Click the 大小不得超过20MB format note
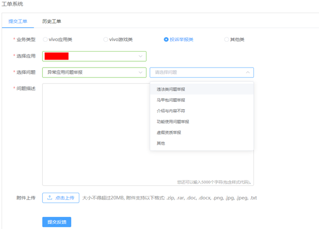 169,198
